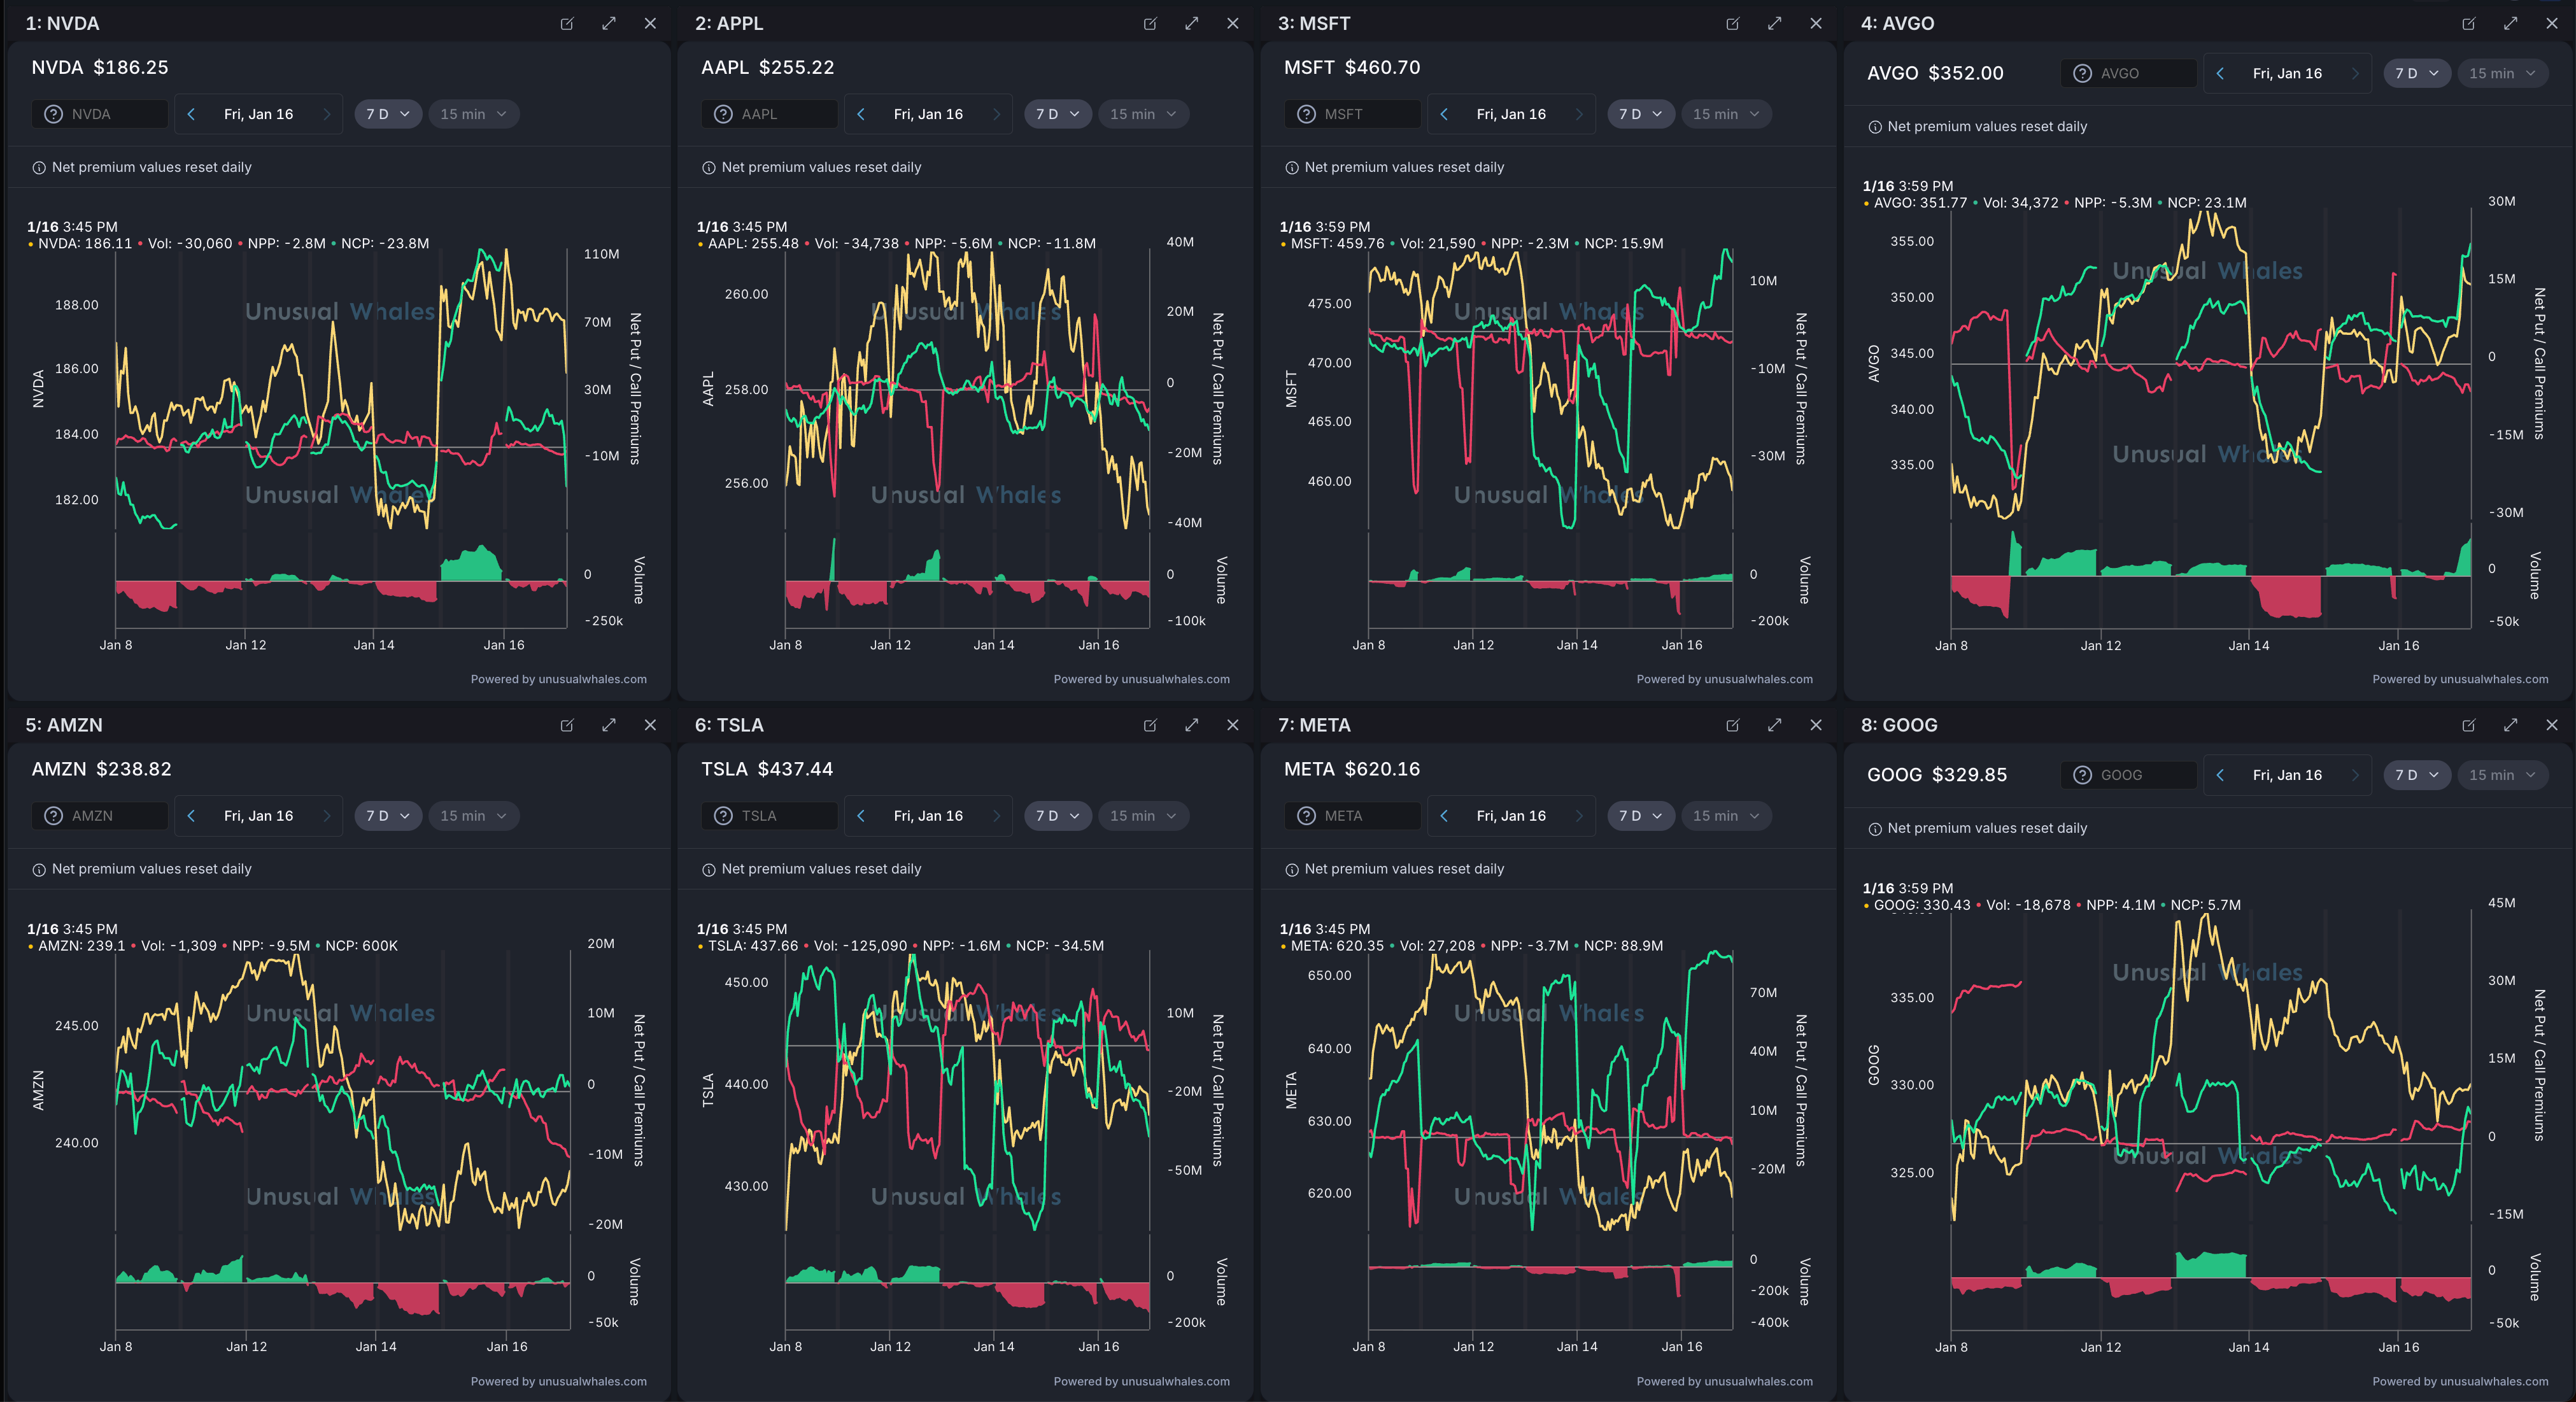Open unusualwhales.com link under NVDA chart
Screen dimensions: 2576x1402
click(x=592, y=679)
